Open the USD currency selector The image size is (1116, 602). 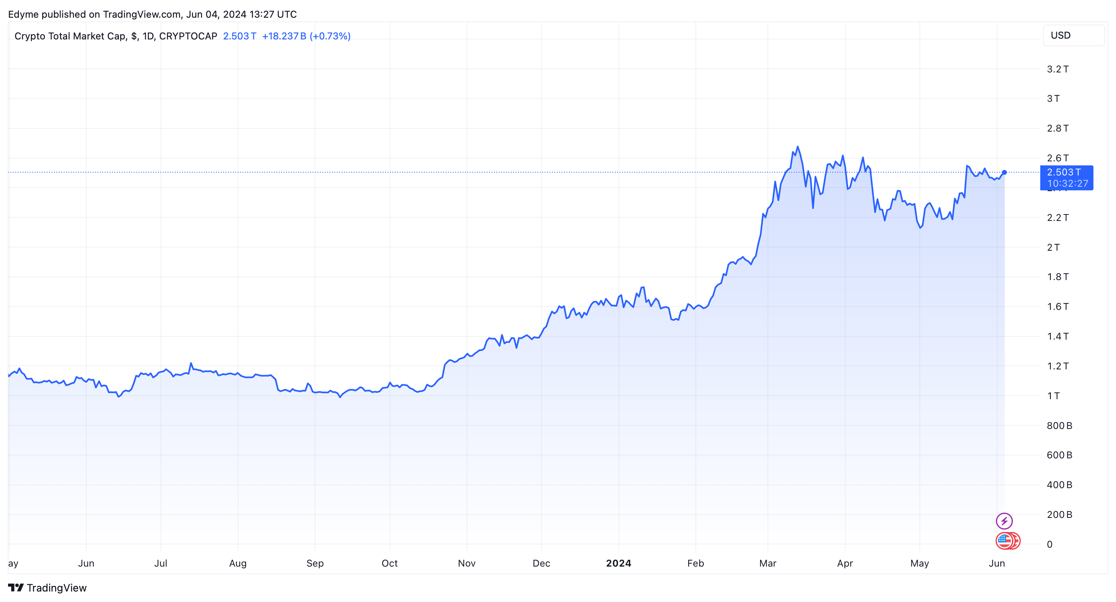pos(1073,35)
